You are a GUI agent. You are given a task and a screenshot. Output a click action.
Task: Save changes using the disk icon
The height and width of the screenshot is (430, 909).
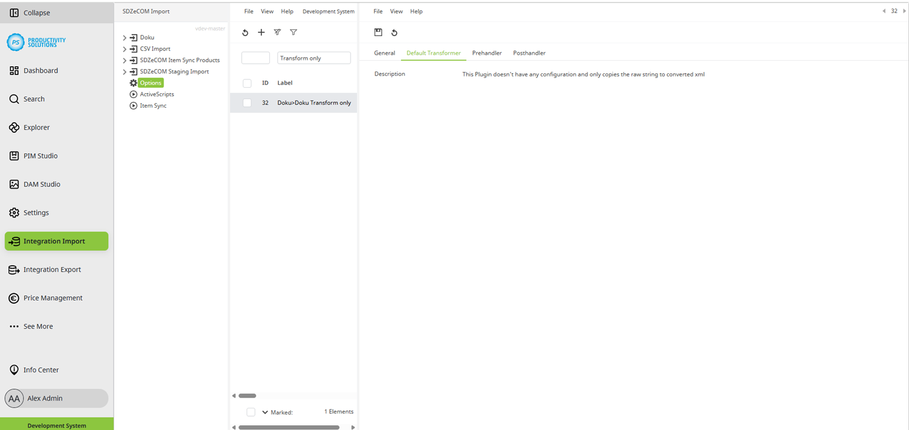click(378, 32)
